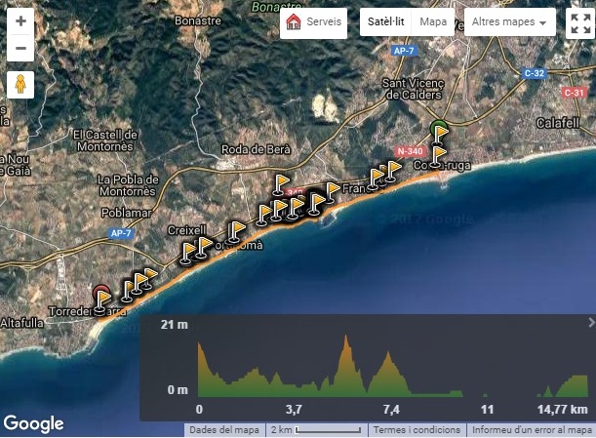
Task: Click the highest peak in elevation chart
Action: [x=346, y=338]
